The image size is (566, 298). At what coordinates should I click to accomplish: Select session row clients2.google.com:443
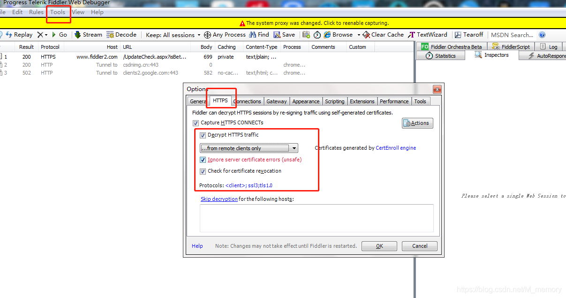(206, 73)
